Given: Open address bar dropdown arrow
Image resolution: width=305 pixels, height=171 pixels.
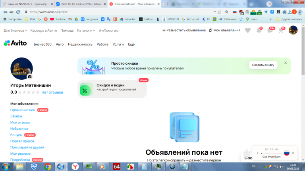Looking at the screenshot, I should coord(215,12).
